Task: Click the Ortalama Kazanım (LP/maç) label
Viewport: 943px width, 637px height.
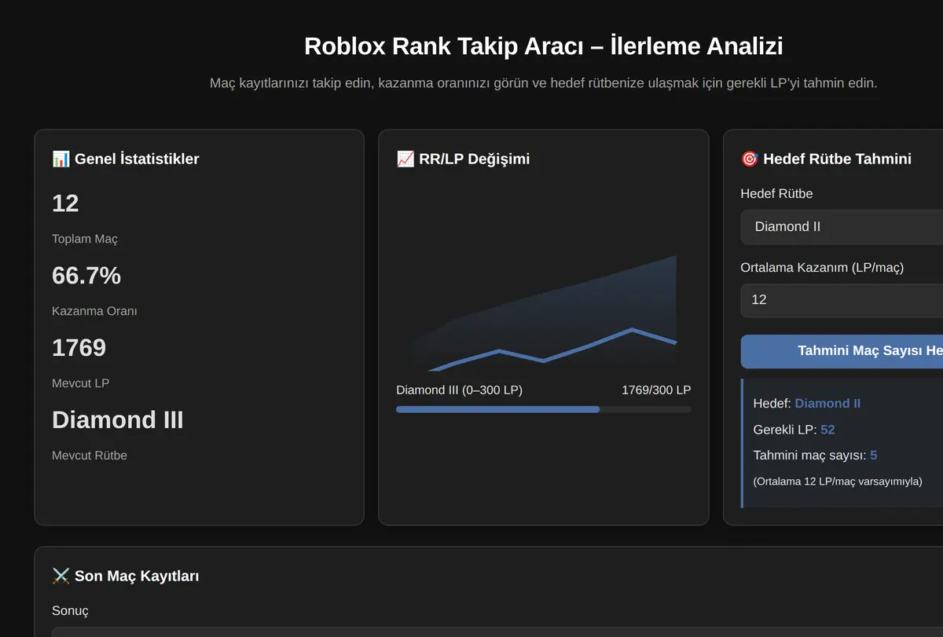Action: (x=822, y=267)
